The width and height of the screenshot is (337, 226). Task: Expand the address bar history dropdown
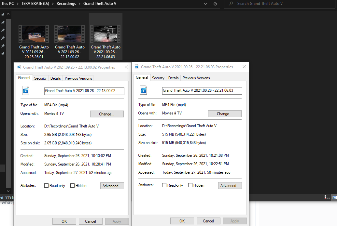pyautogui.click(x=205, y=4)
